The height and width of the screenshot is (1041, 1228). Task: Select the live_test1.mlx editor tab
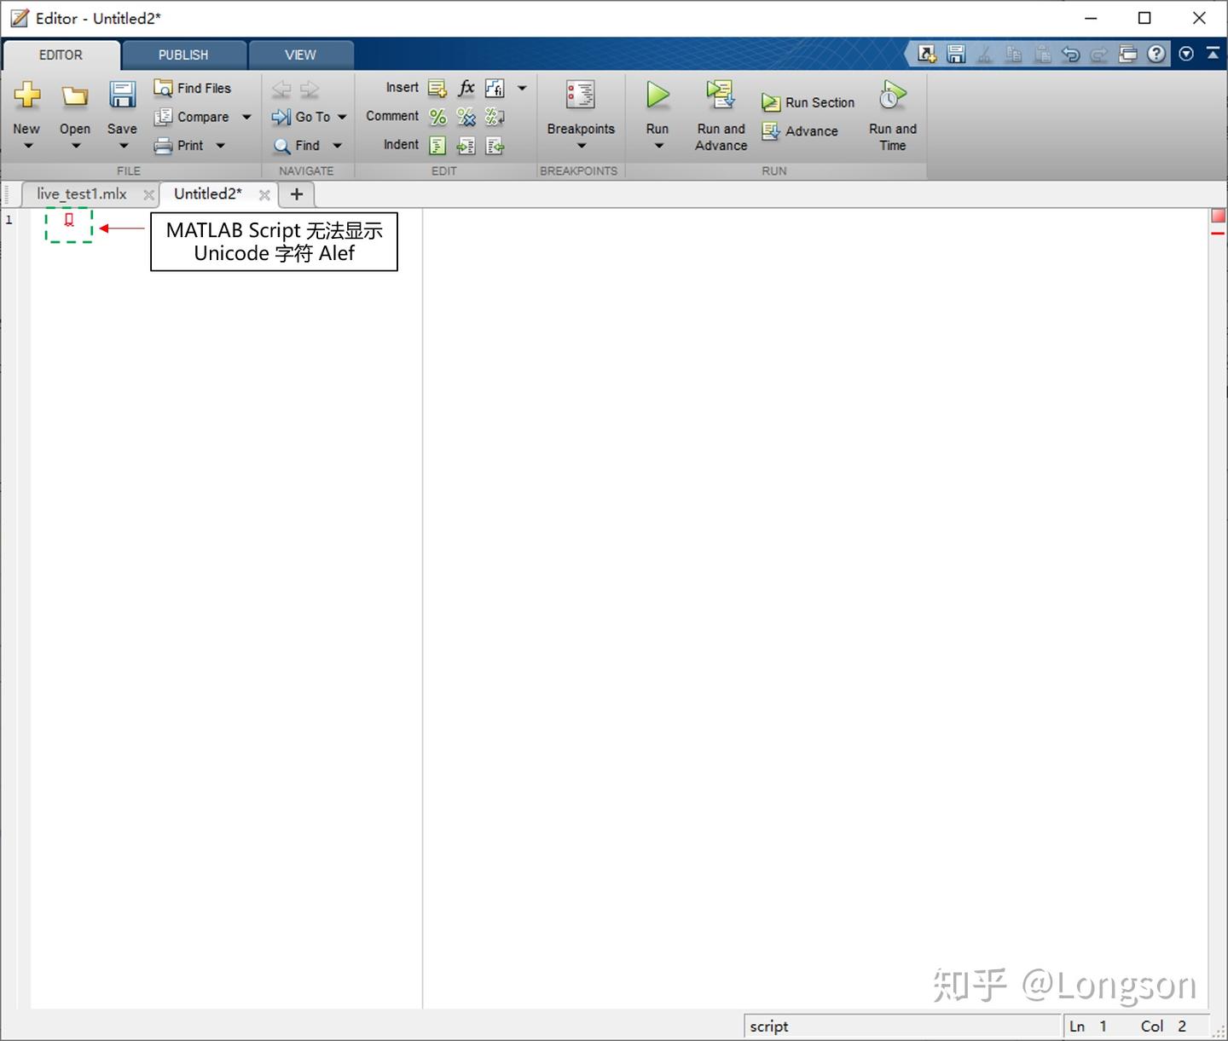(81, 194)
